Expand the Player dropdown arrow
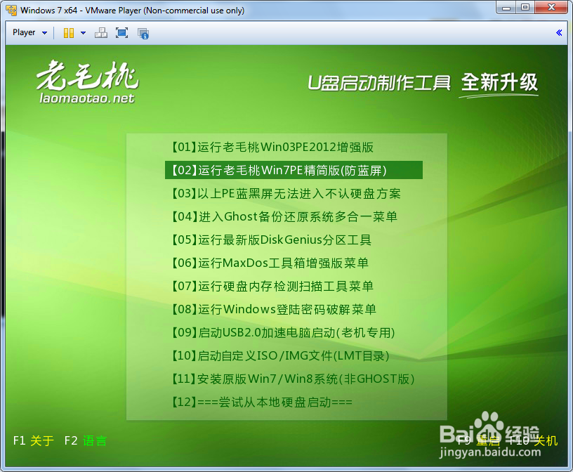Viewport: 573px width, 472px height. pyautogui.click(x=44, y=33)
